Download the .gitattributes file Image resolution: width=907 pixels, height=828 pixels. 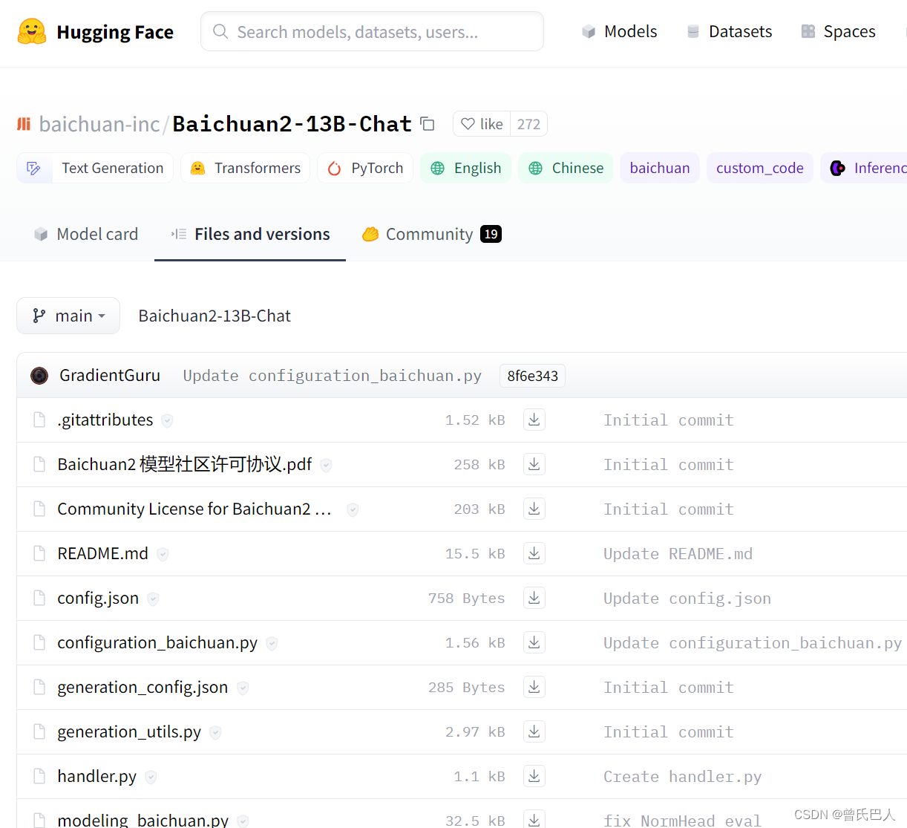coord(534,420)
